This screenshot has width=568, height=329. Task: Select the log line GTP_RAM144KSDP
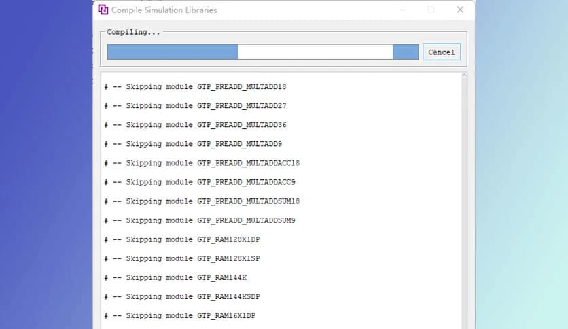pos(182,297)
